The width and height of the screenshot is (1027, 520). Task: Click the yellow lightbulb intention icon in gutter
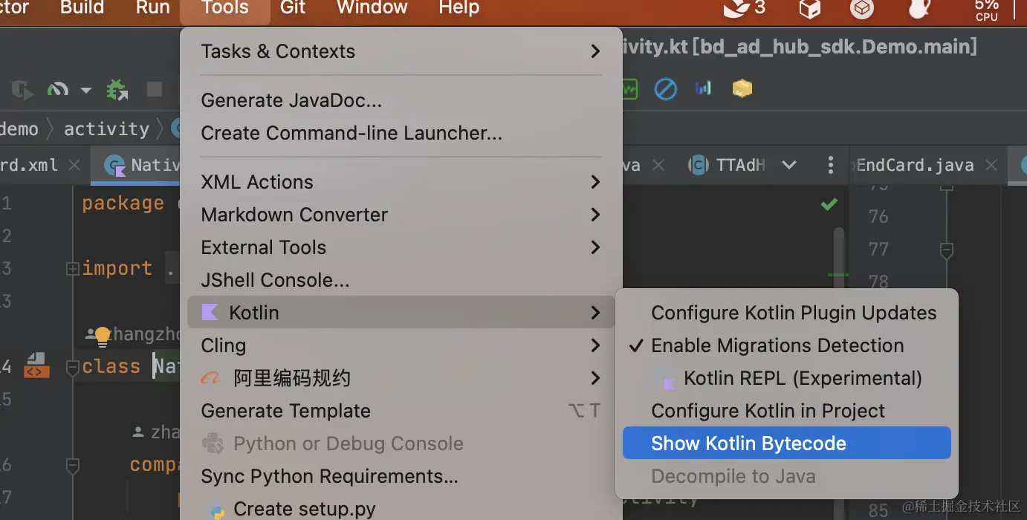click(x=103, y=336)
